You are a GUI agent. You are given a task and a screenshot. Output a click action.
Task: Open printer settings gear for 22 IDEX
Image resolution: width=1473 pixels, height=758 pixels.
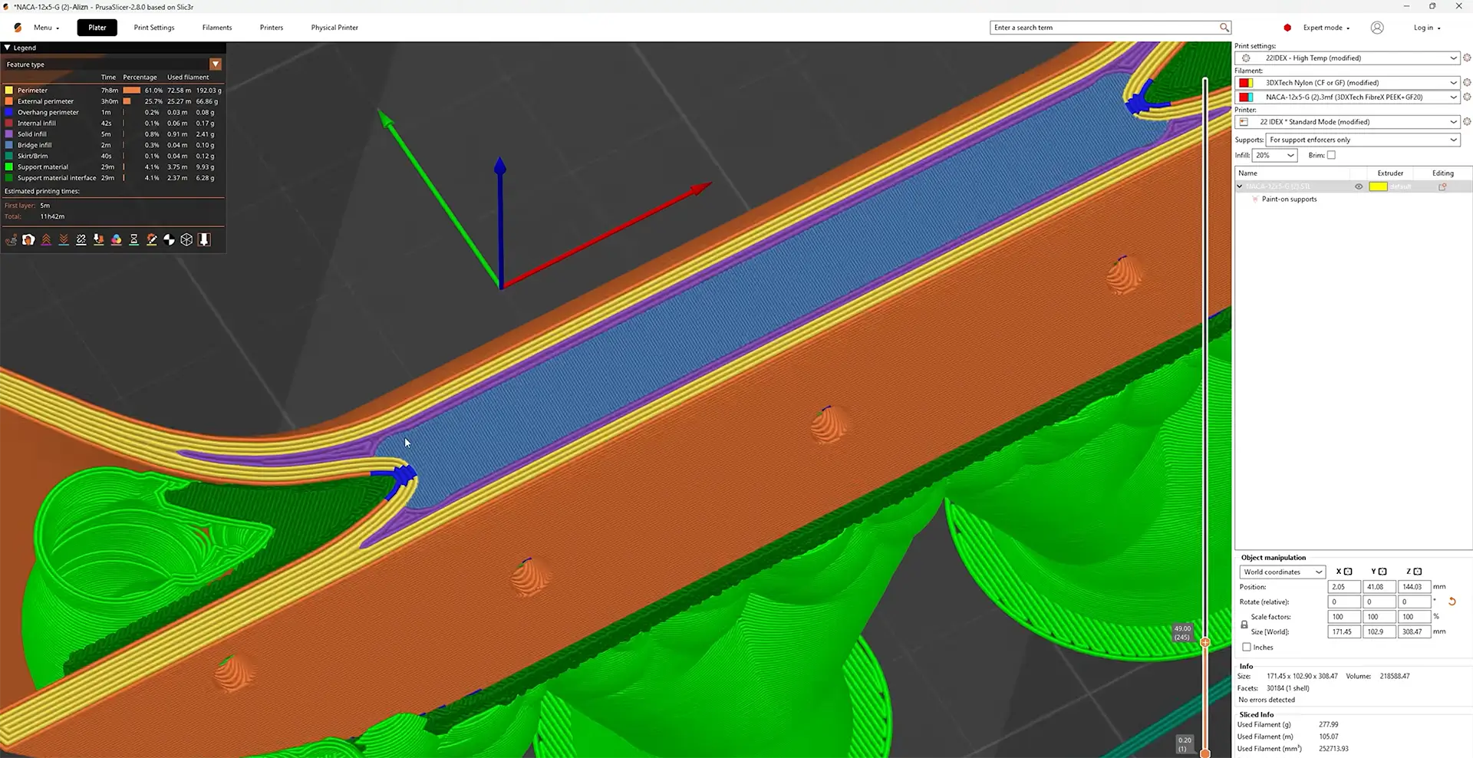tap(1467, 122)
